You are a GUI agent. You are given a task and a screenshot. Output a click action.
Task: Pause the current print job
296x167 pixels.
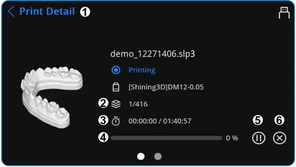(x=259, y=138)
